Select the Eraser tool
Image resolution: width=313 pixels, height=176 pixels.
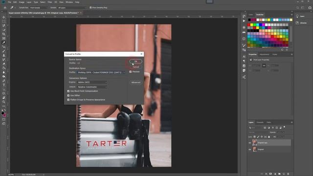(3, 64)
